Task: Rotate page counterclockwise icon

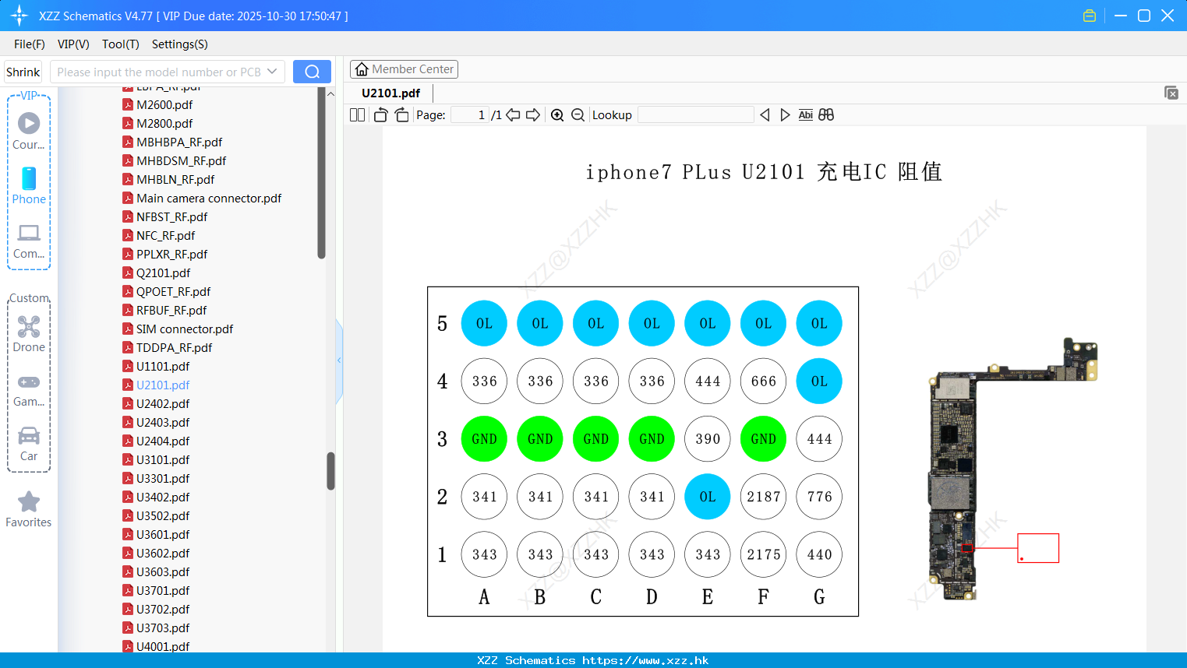Action: (380, 114)
